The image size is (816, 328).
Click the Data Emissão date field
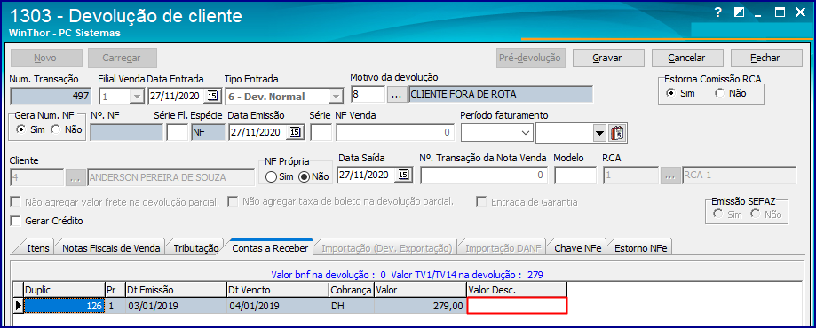coord(258,133)
